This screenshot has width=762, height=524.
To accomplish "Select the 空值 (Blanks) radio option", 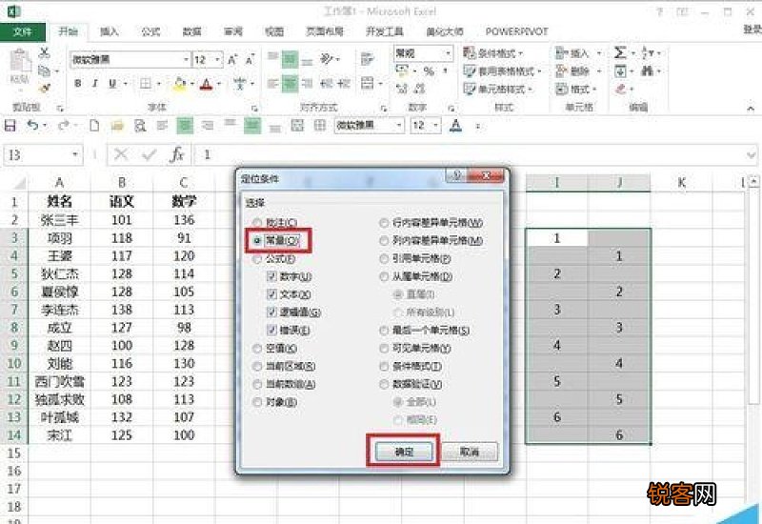I will click(x=274, y=348).
